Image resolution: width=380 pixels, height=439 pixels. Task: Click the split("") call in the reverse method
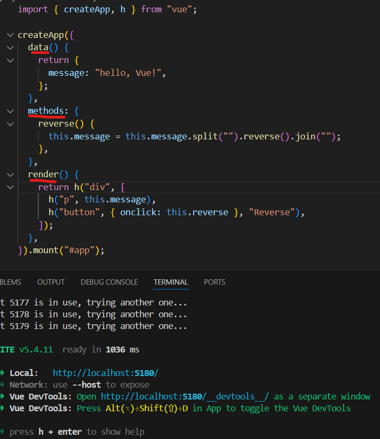click(x=215, y=136)
